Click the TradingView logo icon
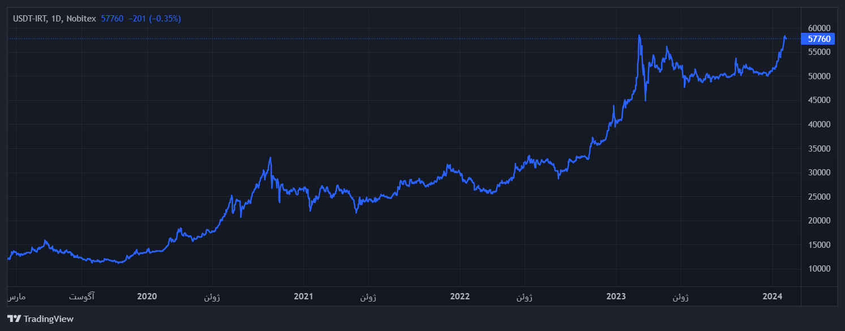Image resolution: width=845 pixels, height=331 pixels. (x=14, y=319)
